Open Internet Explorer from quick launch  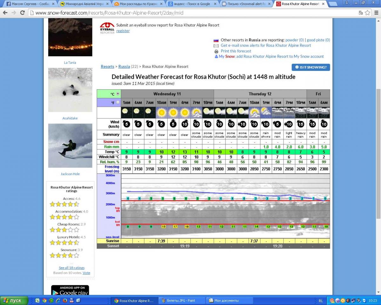pos(58,301)
